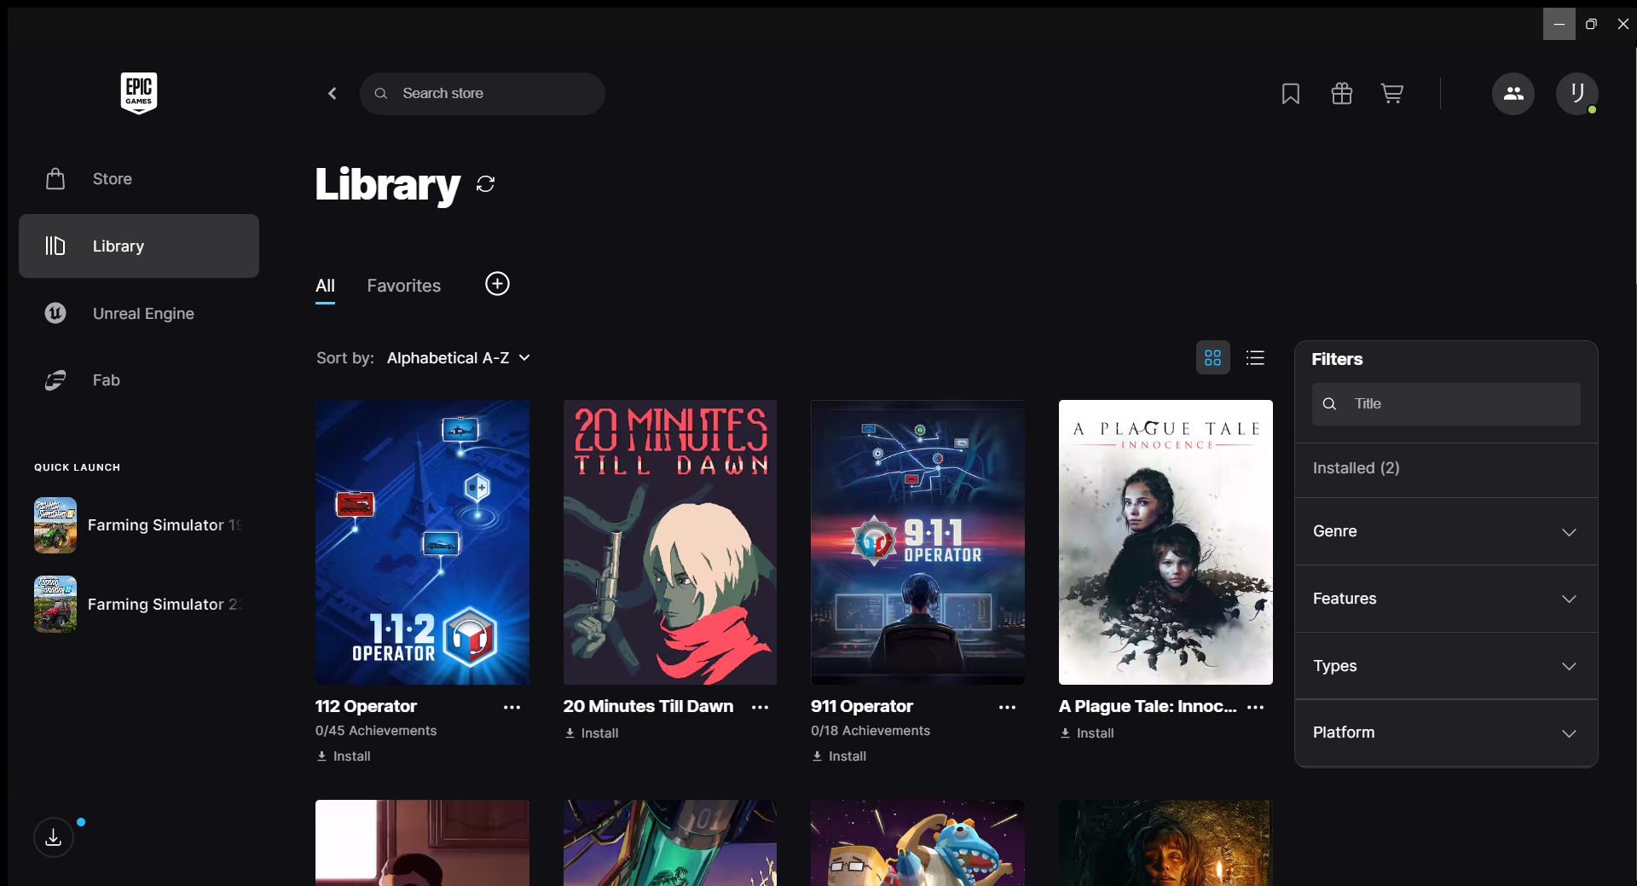Click 0/18 Achievements under 911 Operator

pyautogui.click(x=871, y=731)
